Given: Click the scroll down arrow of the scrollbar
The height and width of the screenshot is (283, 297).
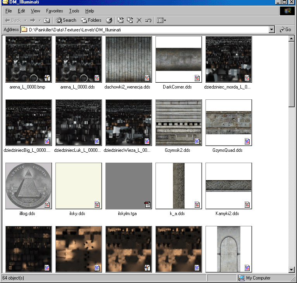Looking at the screenshot, I should click(292, 270).
